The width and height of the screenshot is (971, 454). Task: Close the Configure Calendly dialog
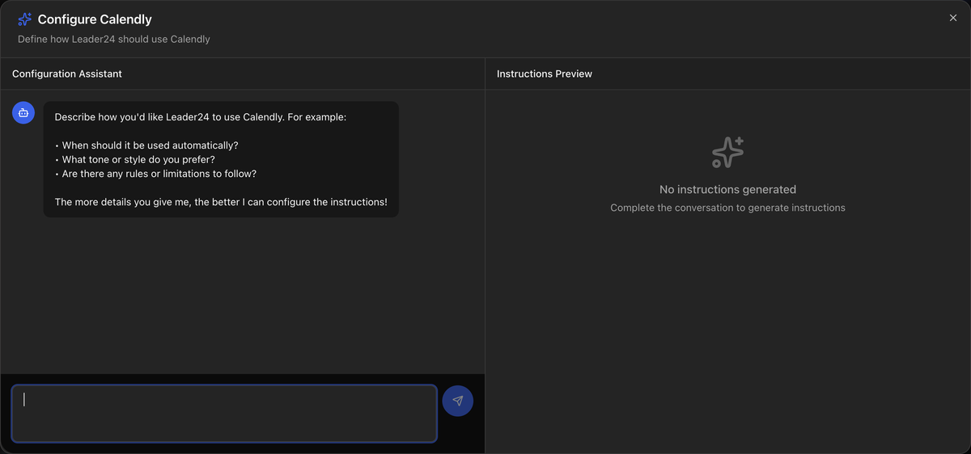(x=952, y=18)
